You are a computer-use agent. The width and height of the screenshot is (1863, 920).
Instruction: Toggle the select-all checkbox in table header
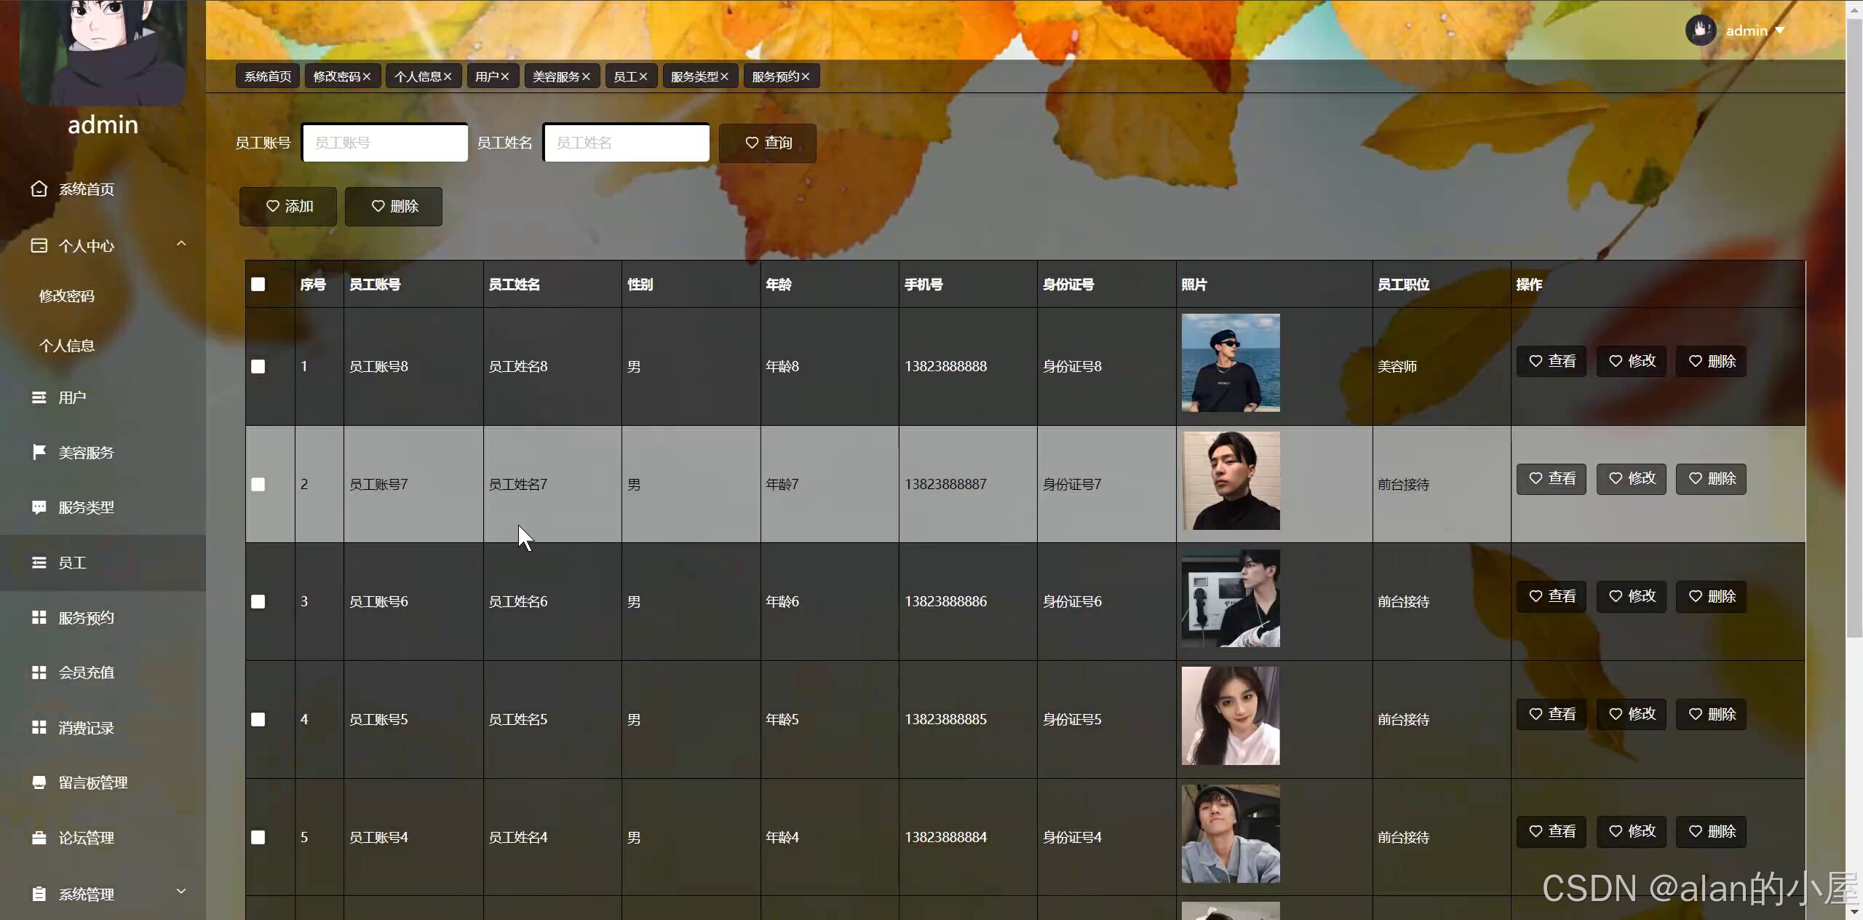258,285
